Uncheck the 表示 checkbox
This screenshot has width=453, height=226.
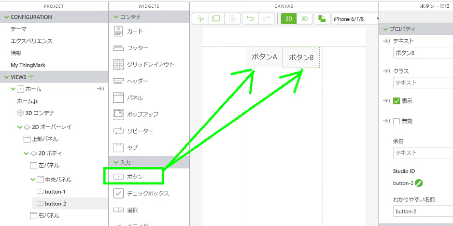pyautogui.click(x=396, y=101)
